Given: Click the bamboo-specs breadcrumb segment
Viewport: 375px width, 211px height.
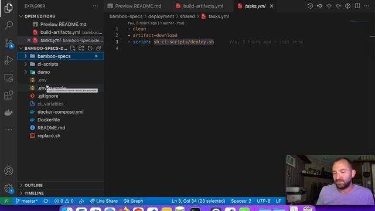Looking at the screenshot, I should point(126,16).
